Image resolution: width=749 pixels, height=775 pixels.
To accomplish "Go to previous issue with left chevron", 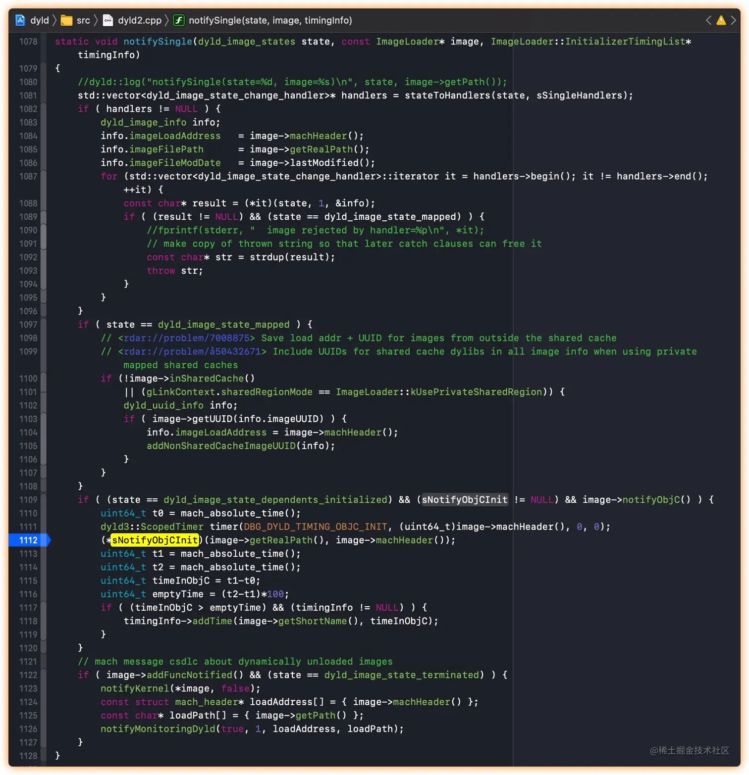I will (x=708, y=20).
